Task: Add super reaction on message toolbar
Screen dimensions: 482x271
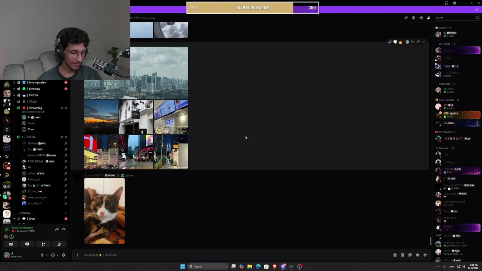Action: (390, 42)
